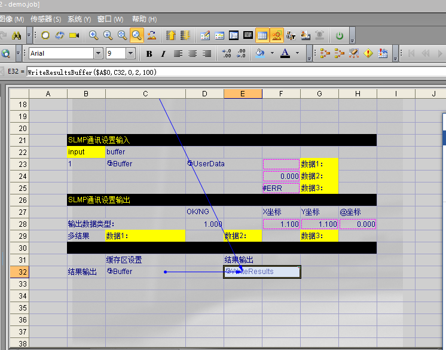
Task: Toggle Italic formatting
Action: [x=163, y=53]
